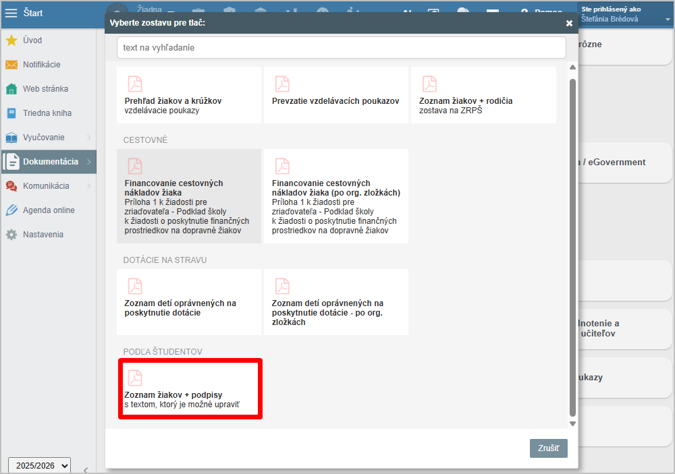The width and height of the screenshot is (675, 474).
Task: Open the 2025/2026 school year dropdown
Action: (39, 465)
